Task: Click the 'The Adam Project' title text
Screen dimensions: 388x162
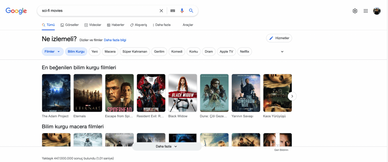Action: pos(55,116)
